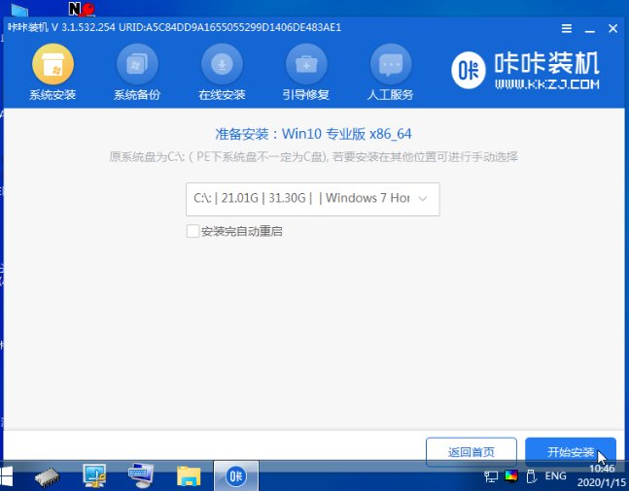Minimize the 咔咔装机 window
The image size is (629, 491).
coord(587,28)
